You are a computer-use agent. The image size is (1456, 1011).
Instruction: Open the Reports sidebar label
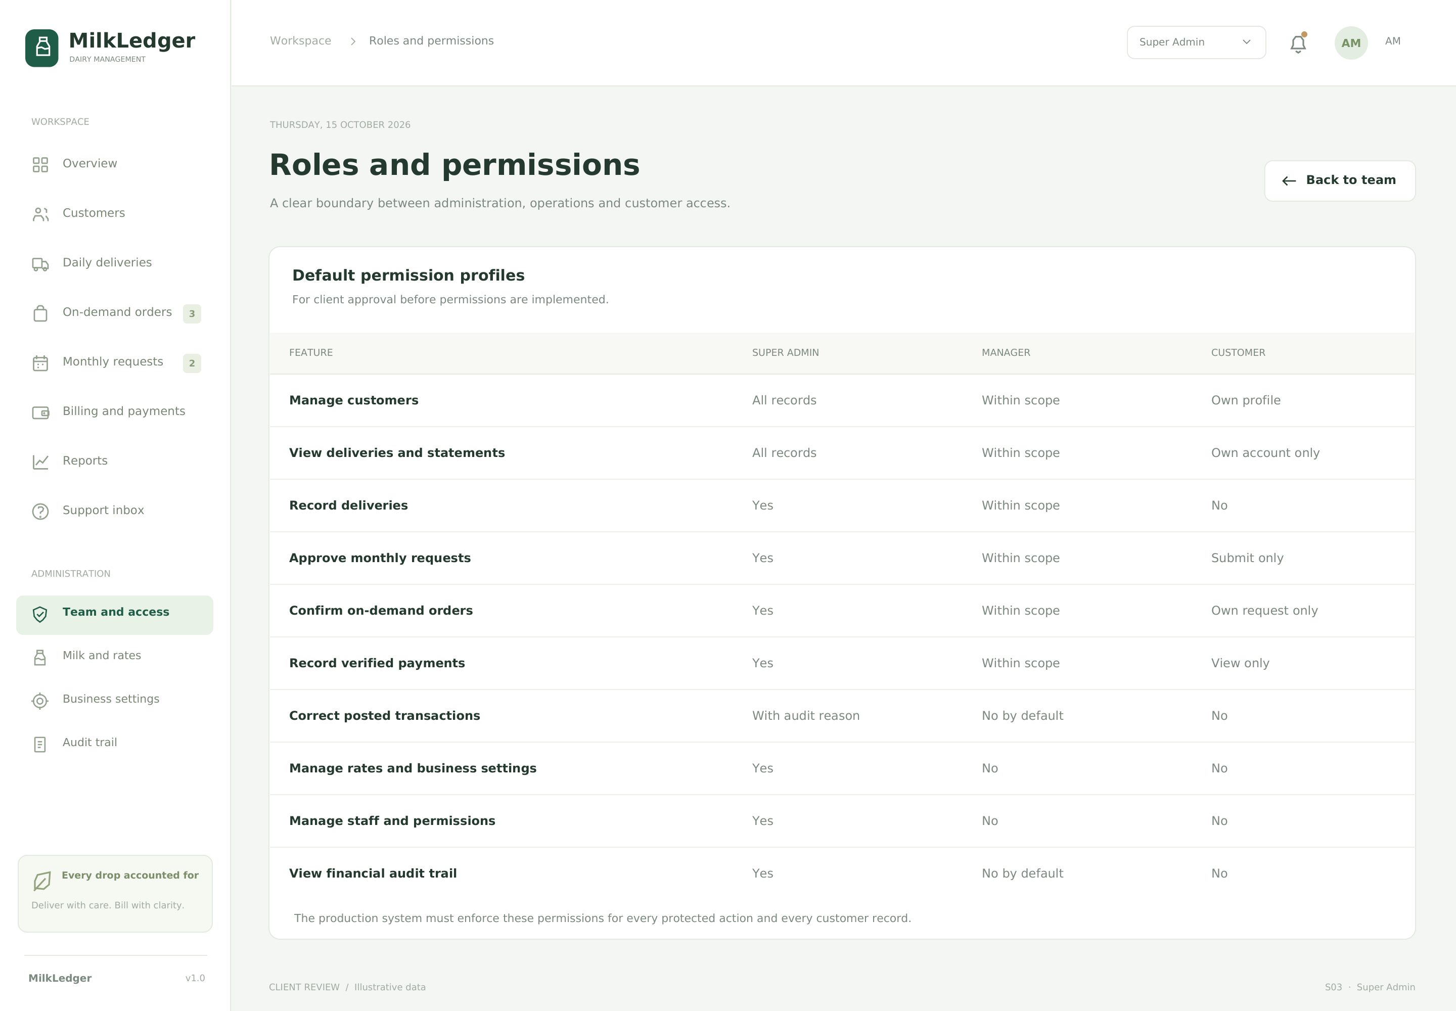point(85,461)
